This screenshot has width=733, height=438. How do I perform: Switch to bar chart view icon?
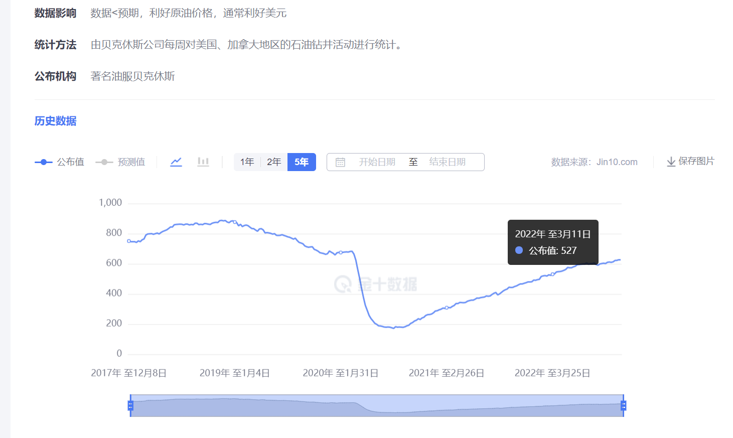point(203,162)
